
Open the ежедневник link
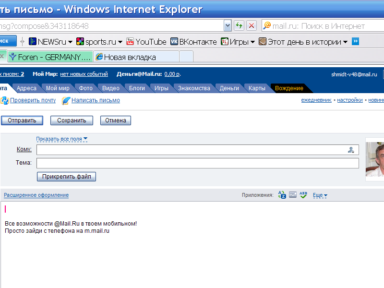point(316,100)
